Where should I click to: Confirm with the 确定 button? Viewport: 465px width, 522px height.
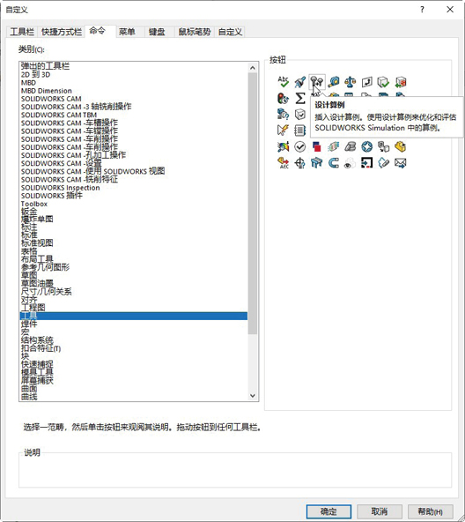coord(328,511)
